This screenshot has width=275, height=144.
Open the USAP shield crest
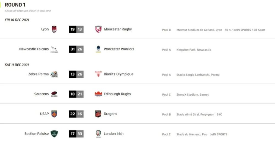pos(54,114)
